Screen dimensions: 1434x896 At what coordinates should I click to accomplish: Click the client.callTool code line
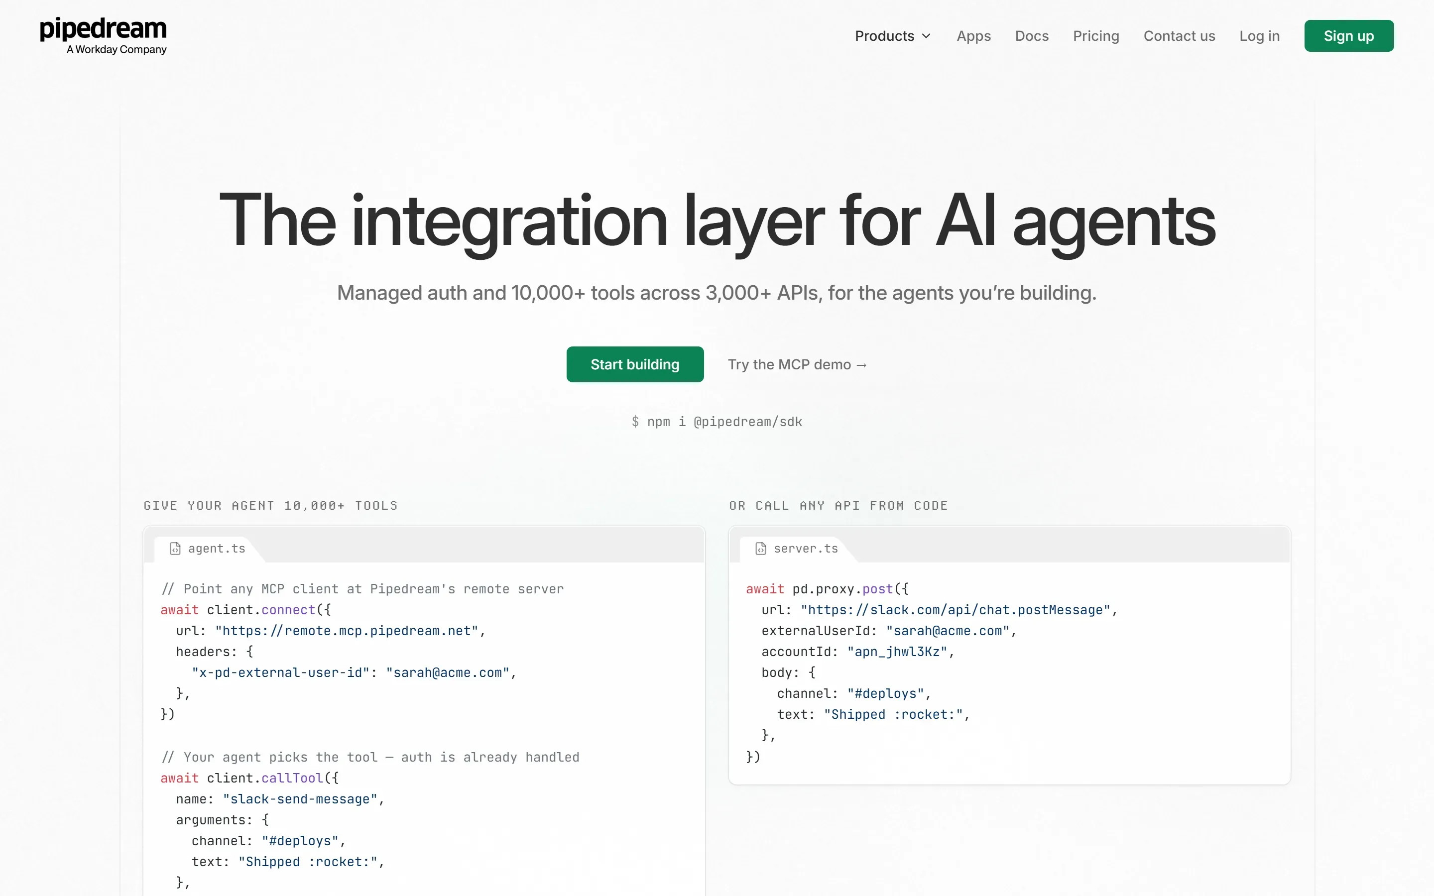[249, 778]
